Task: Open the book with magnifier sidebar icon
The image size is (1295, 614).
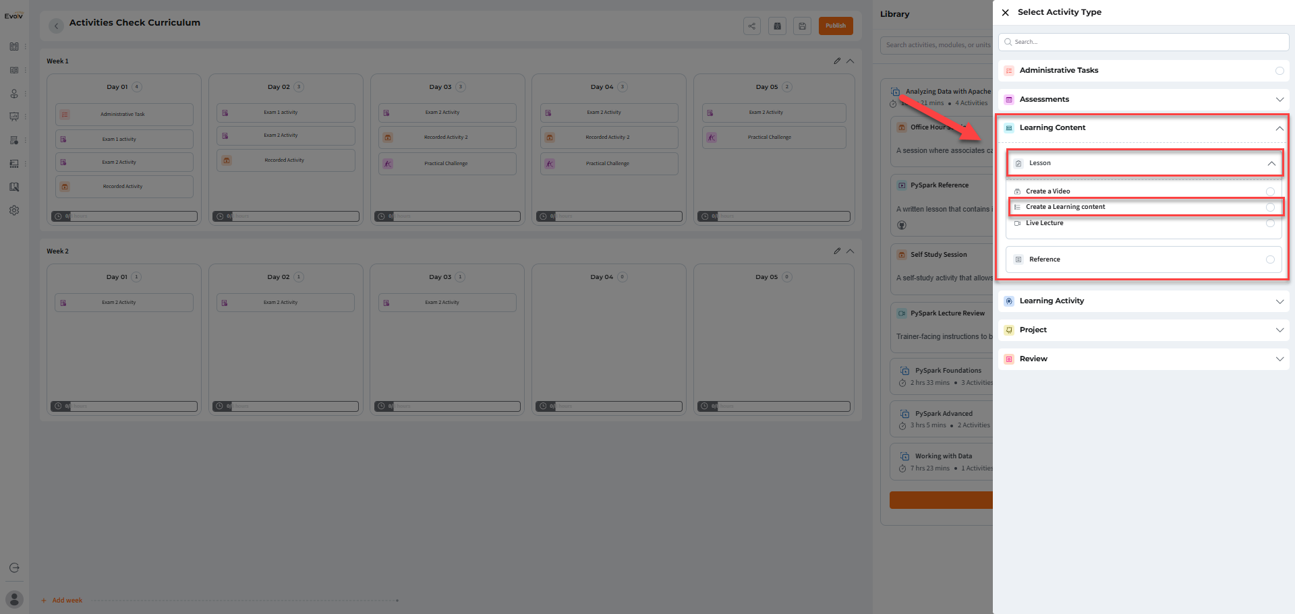Action: coord(14,187)
